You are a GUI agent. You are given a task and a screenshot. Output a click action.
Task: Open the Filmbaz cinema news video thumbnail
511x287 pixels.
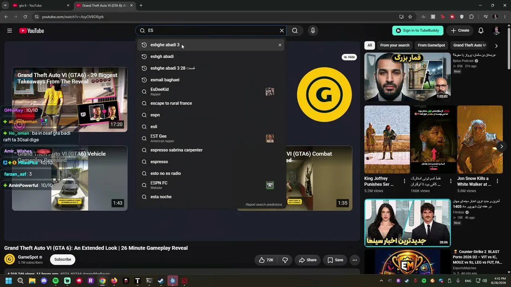click(407, 223)
